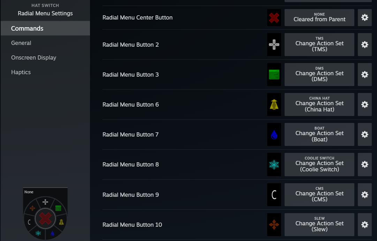This screenshot has height=241, width=377.
Task: Click the red X icon for Center Button
Action: pos(274,18)
